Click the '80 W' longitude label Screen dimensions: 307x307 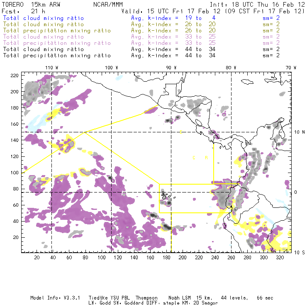[x=231, y=68]
